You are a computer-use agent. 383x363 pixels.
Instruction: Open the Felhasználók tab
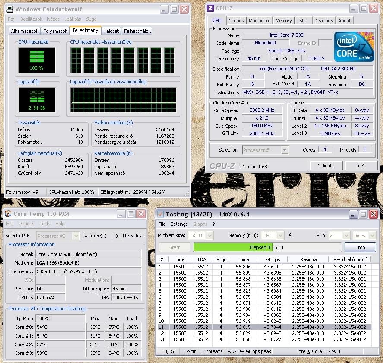[x=137, y=31]
